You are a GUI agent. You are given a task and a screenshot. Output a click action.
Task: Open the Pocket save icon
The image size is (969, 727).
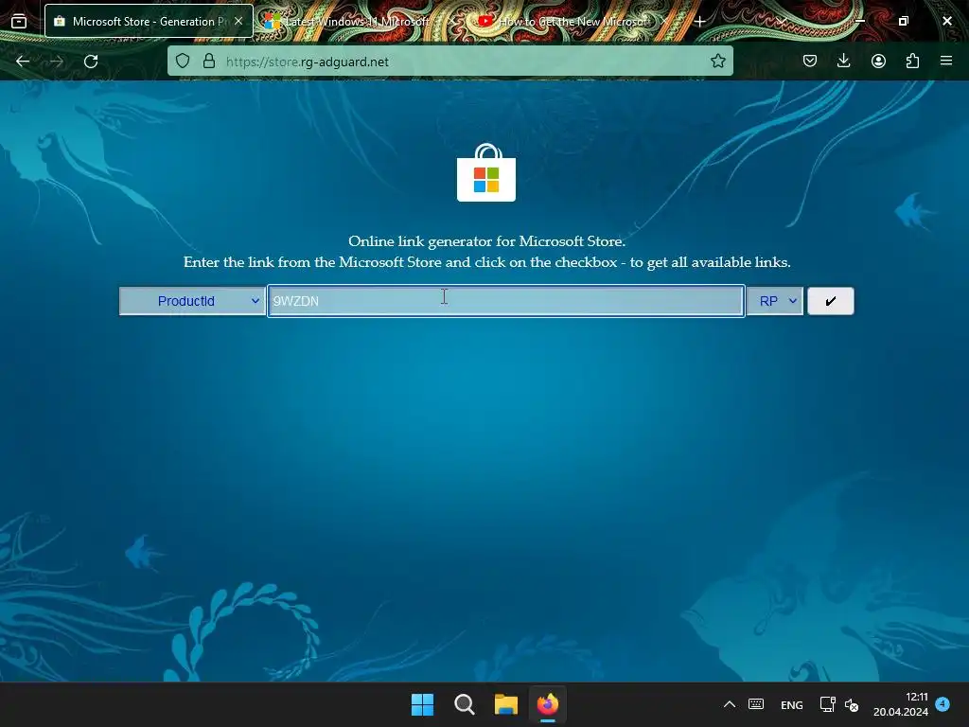tap(810, 61)
